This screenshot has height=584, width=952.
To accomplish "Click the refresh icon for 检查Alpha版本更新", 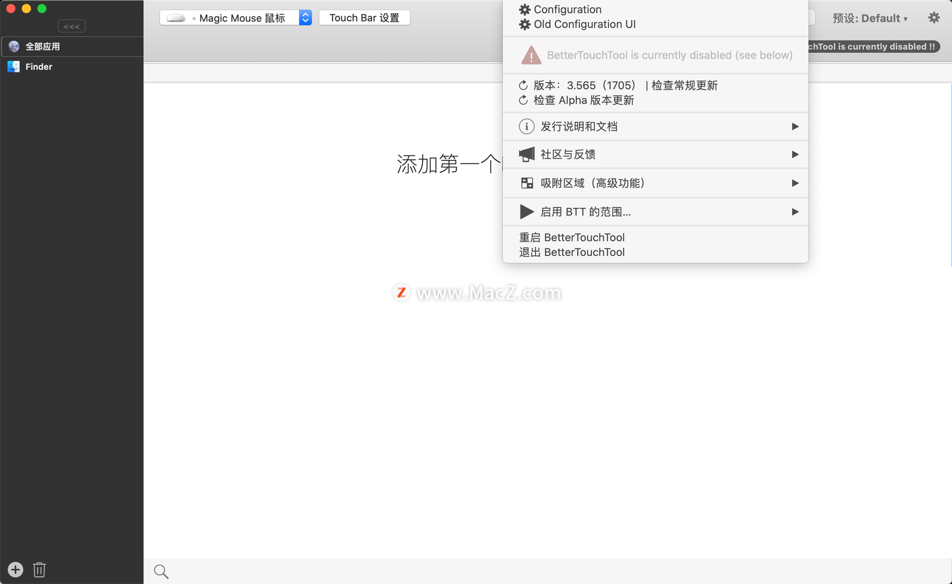I will click(524, 100).
